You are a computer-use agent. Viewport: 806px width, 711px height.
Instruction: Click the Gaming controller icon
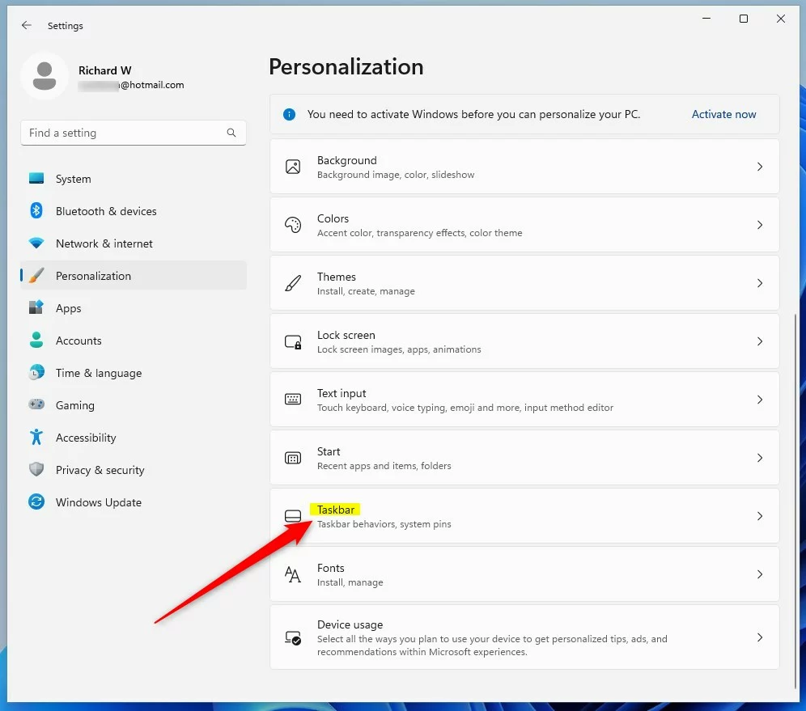(x=37, y=405)
